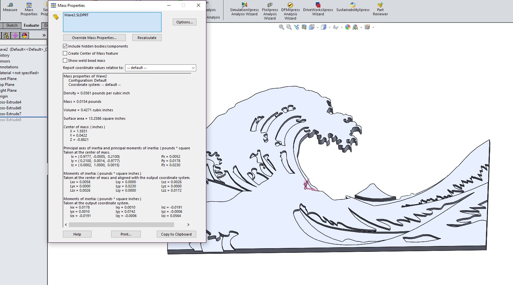This screenshot has height=285, width=513.
Task: Click horizontal scrollbar right arrow in results
Action: coord(188,224)
